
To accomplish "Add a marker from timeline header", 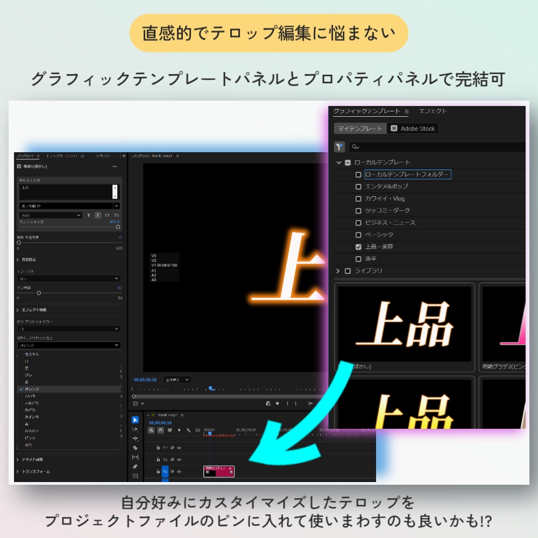I will 179,430.
